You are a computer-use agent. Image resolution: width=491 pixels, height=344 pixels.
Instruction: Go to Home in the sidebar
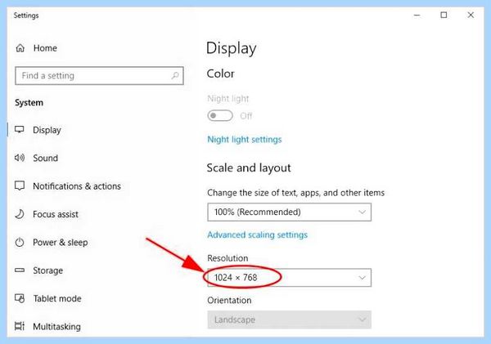pos(45,48)
